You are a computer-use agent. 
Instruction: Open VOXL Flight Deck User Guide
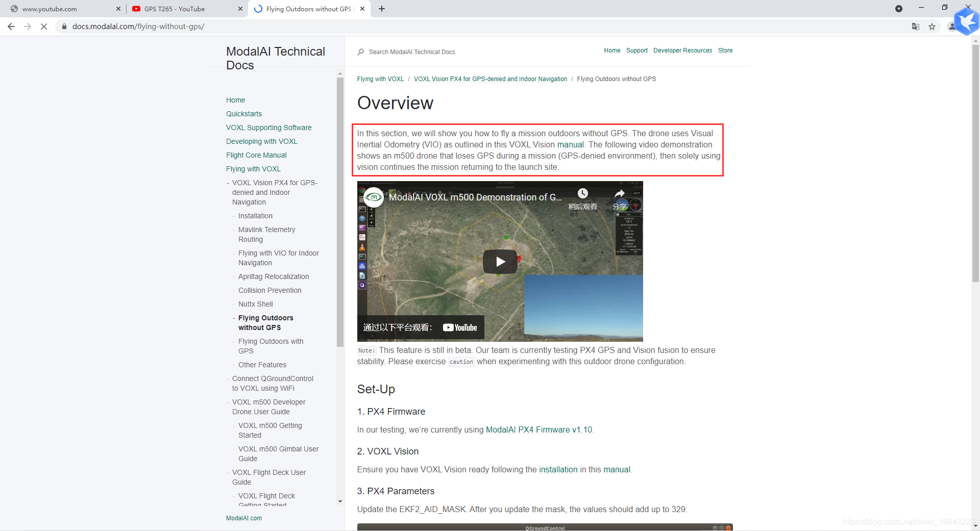pyautogui.click(x=269, y=477)
